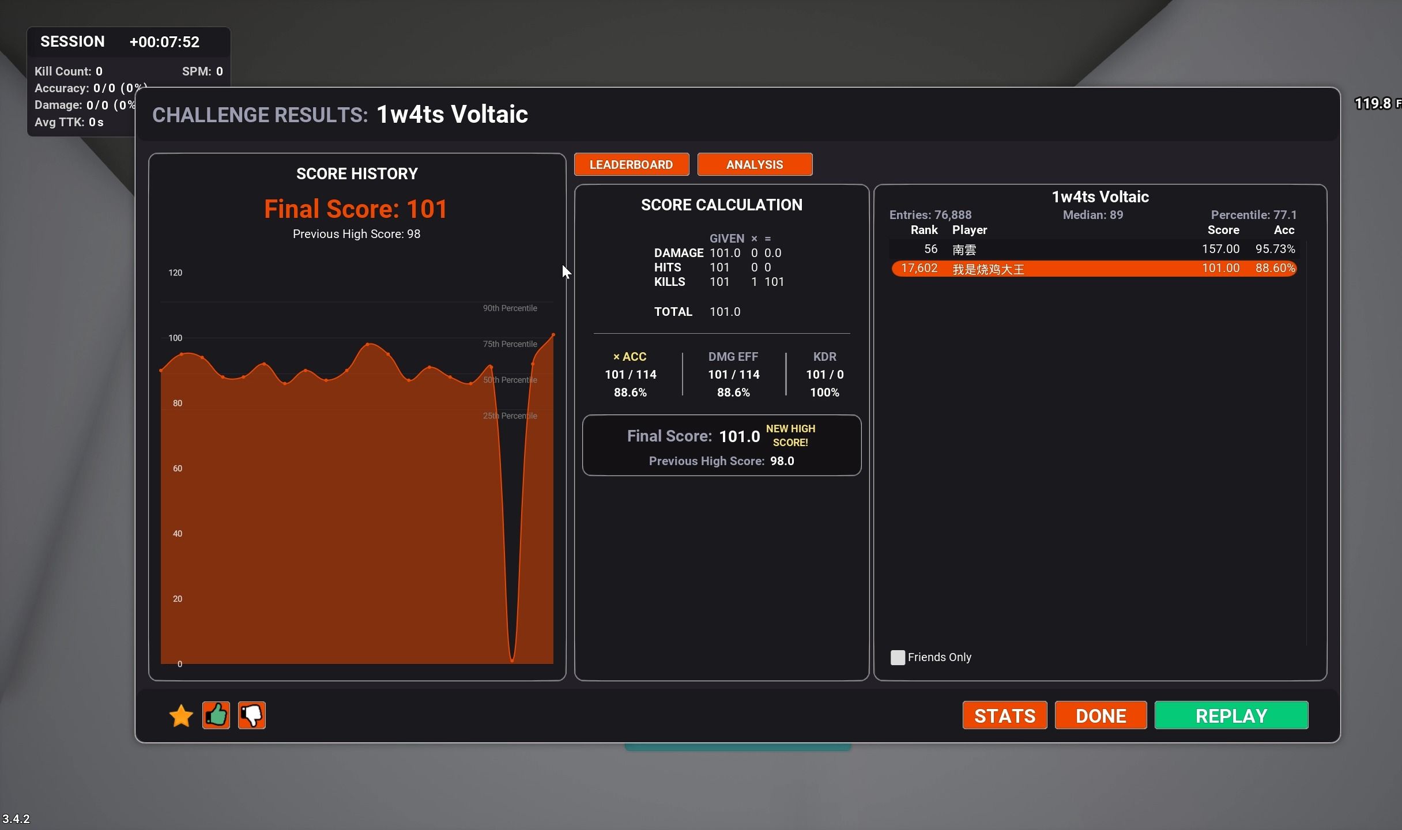Screen dimensions: 1402x830
Task: Click the SPM: 0 session stat
Action: pyautogui.click(x=202, y=71)
